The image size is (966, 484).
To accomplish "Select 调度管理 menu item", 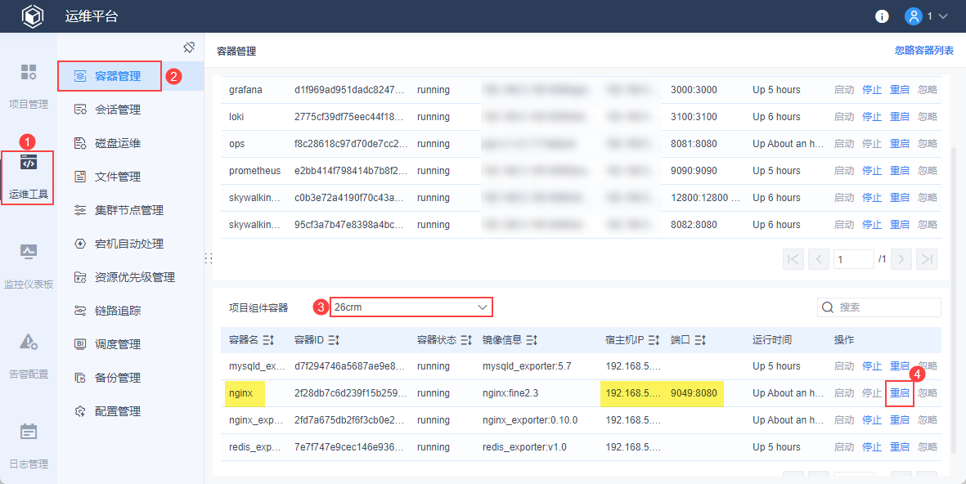I will pyautogui.click(x=118, y=344).
